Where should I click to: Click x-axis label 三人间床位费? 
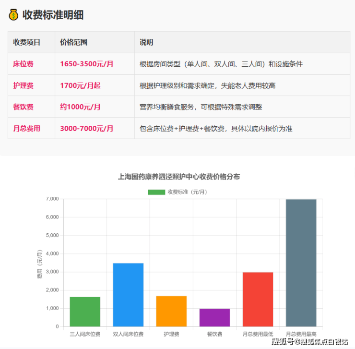[85, 334]
